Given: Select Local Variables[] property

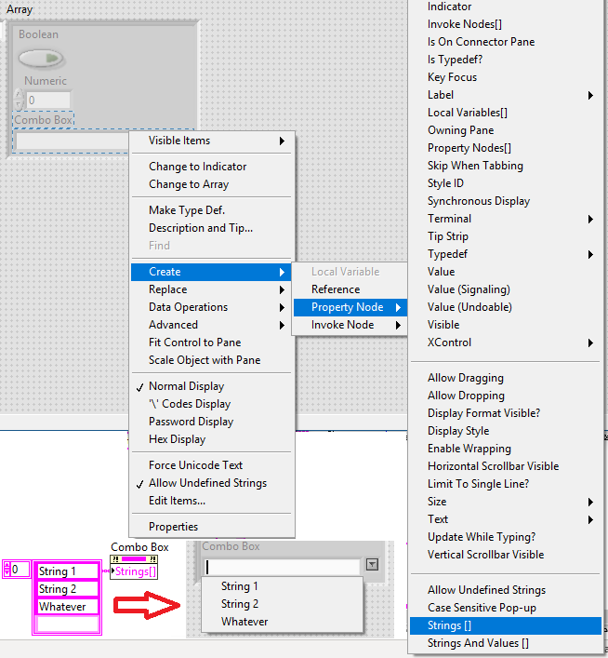Looking at the screenshot, I should [505, 113].
